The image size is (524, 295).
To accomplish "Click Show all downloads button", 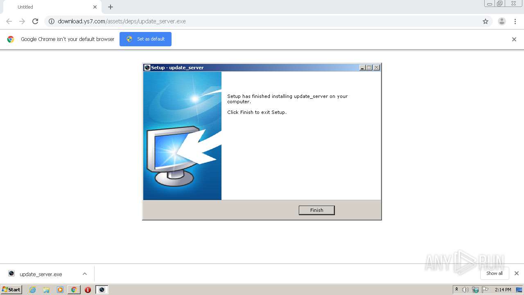I will coord(494,273).
